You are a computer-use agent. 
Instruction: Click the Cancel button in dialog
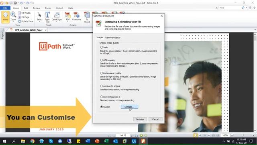pos(155,119)
